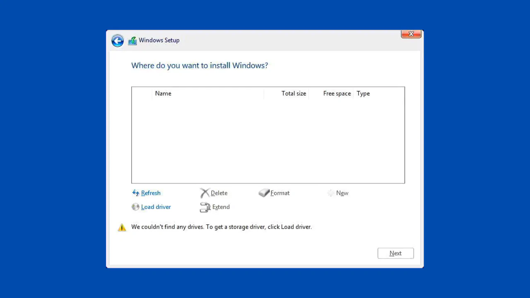
Task: Click the Windows Setup title icon
Action: coord(132,41)
